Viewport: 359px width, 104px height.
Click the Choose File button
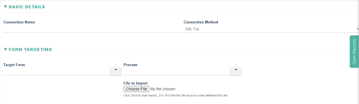(x=136, y=89)
